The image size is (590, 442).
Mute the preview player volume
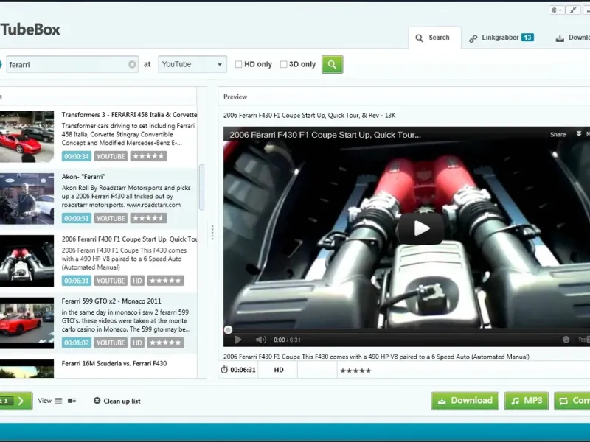tap(261, 340)
